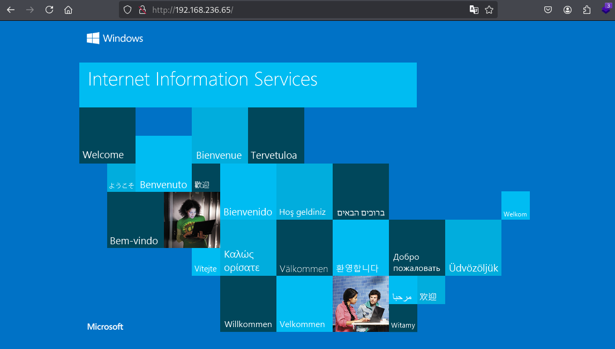Viewport: 615px width, 349px height.
Task: Click the Arabic مرحبا tile
Action: click(x=403, y=290)
